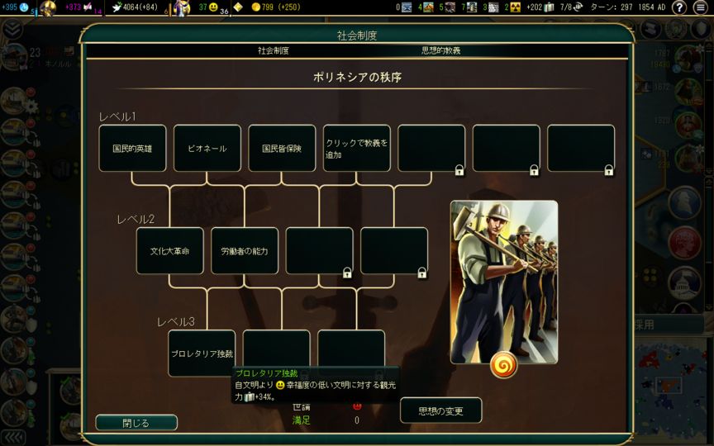The height and width of the screenshot is (446, 714).
Task: Open the main menu icon at top right
Action: (702, 7)
